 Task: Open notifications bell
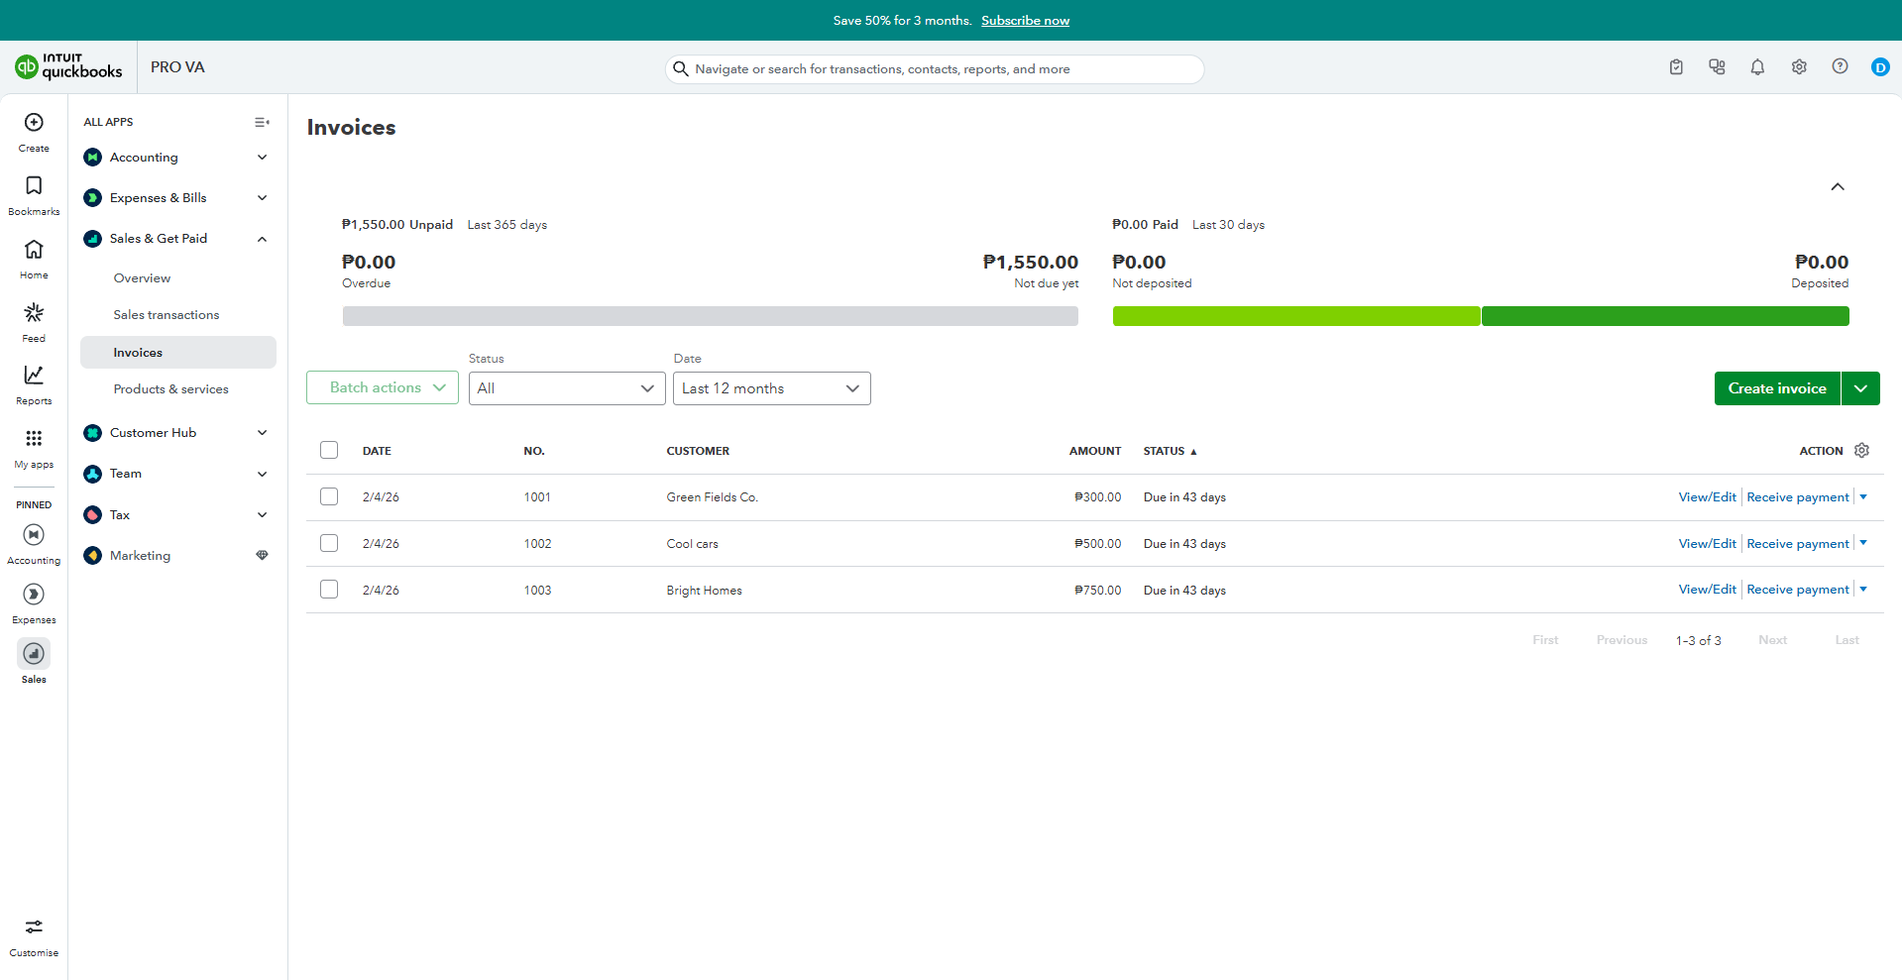(x=1757, y=67)
